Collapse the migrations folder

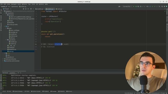[x=5, y=13]
